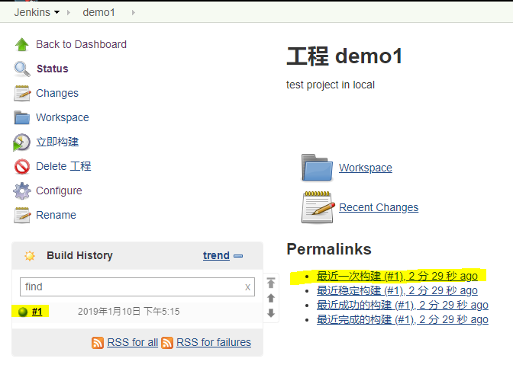Clear the find box with the x

[x=247, y=287]
